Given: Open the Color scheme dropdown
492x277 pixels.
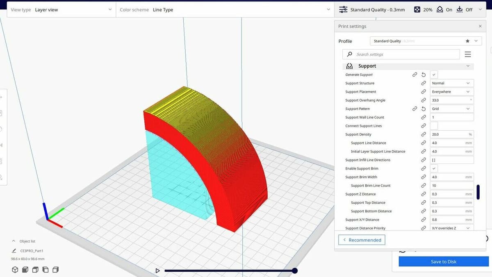Looking at the screenshot, I should coord(225,10).
